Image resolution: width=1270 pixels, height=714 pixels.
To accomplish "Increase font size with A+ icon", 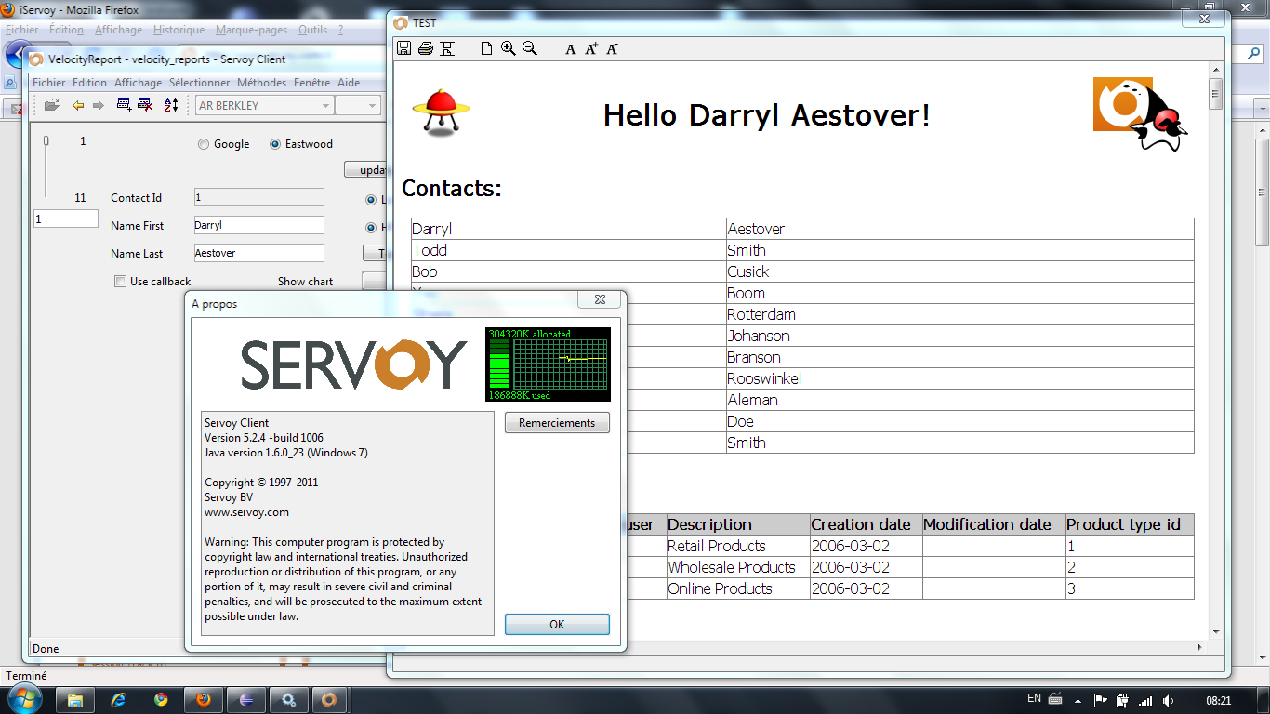I will [x=591, y=49].
